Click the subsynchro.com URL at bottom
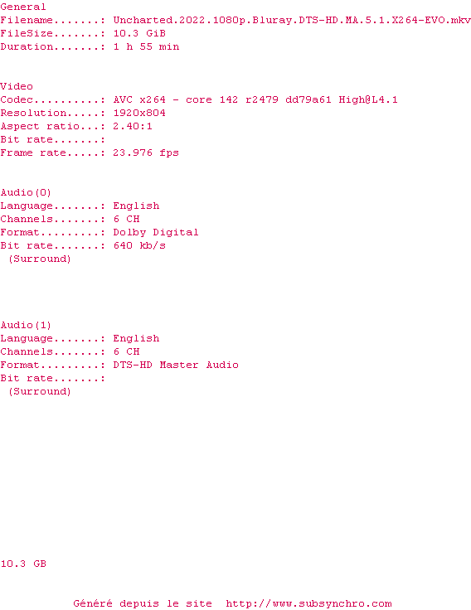 [308, 603]
